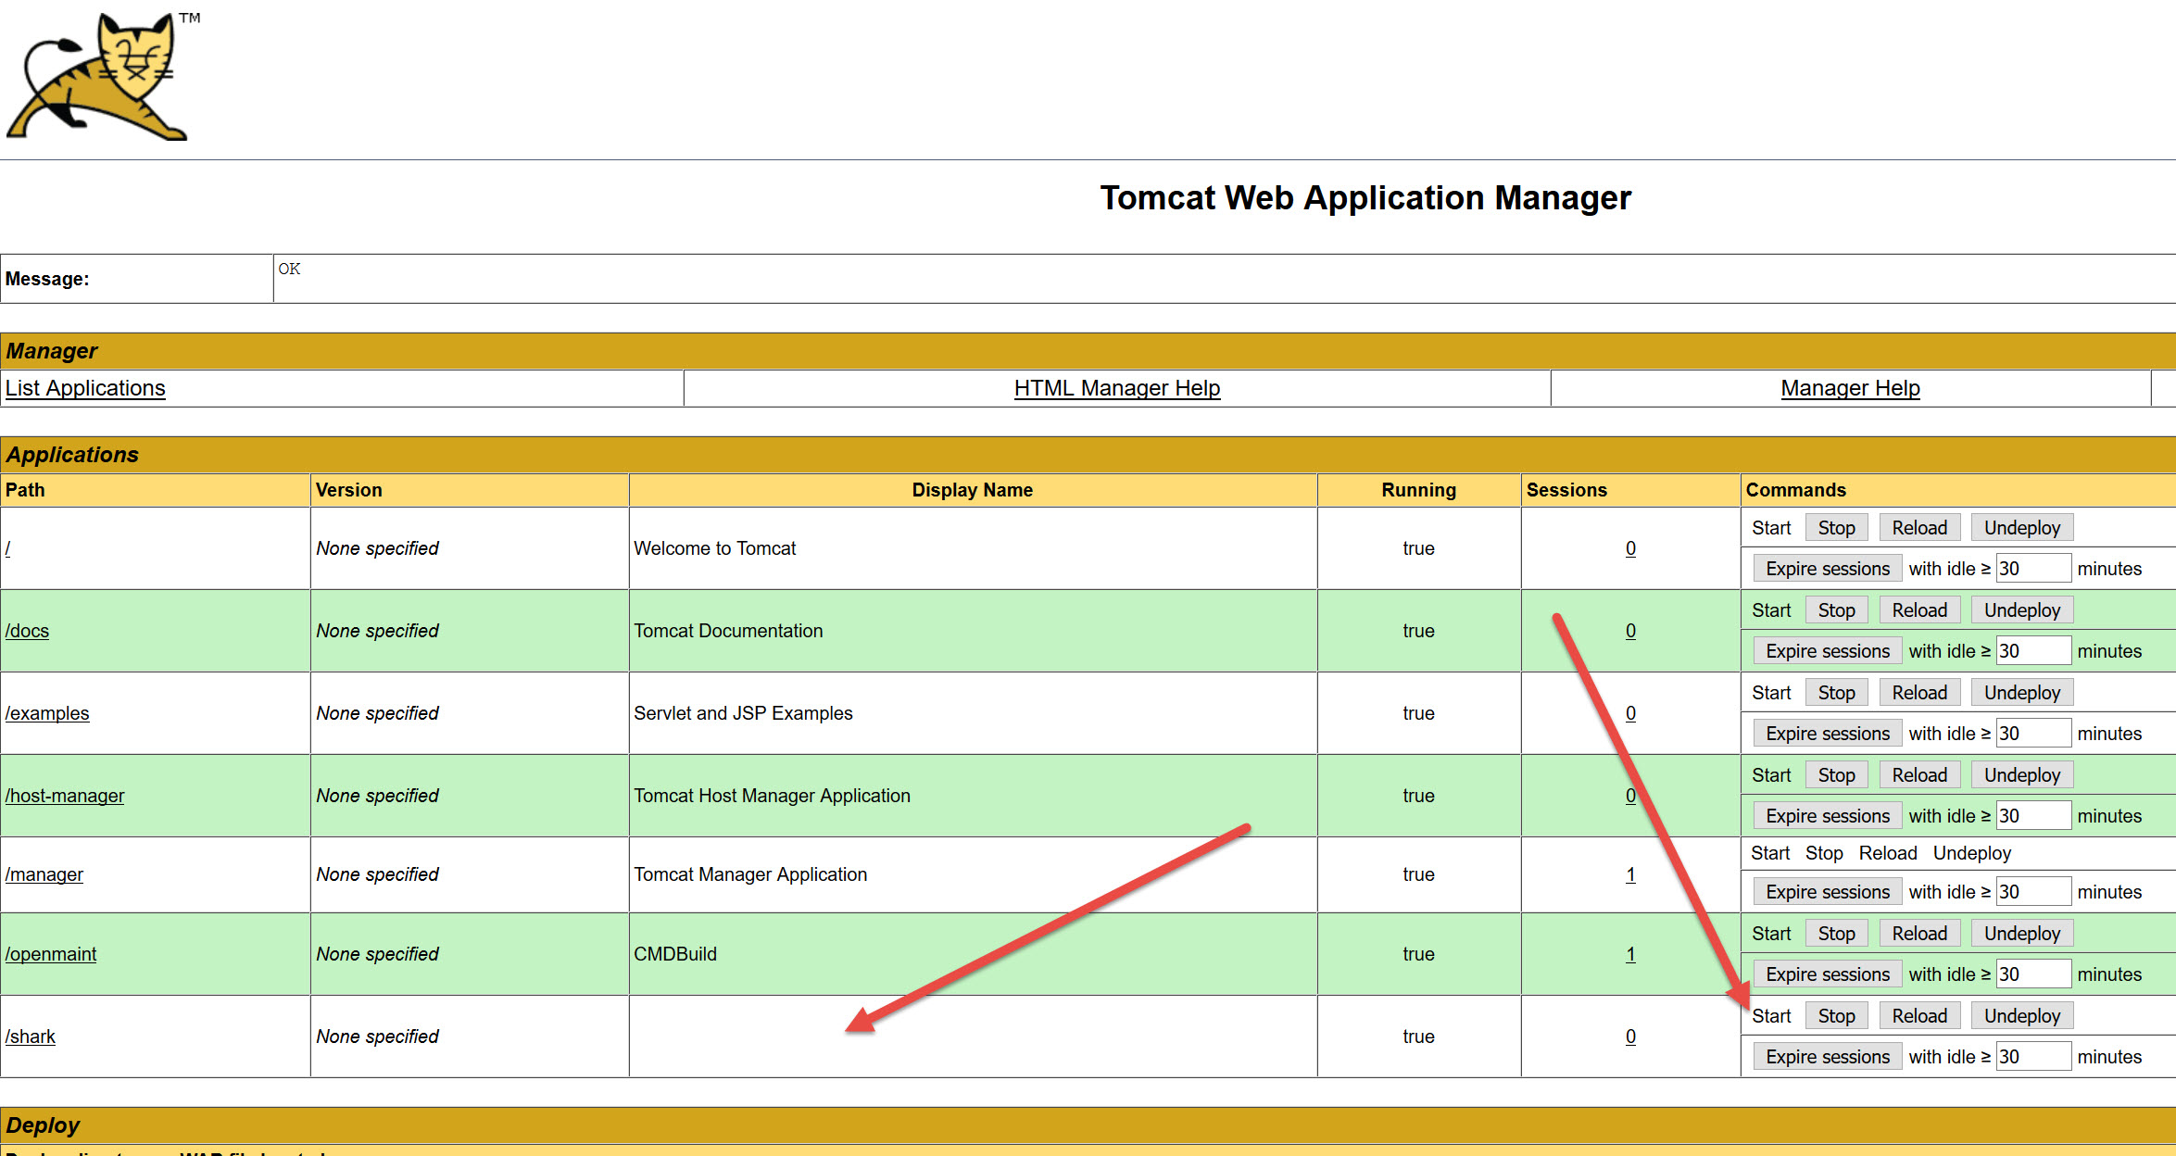
Task: Reload the /docs application
Action: click(1919, 610)
